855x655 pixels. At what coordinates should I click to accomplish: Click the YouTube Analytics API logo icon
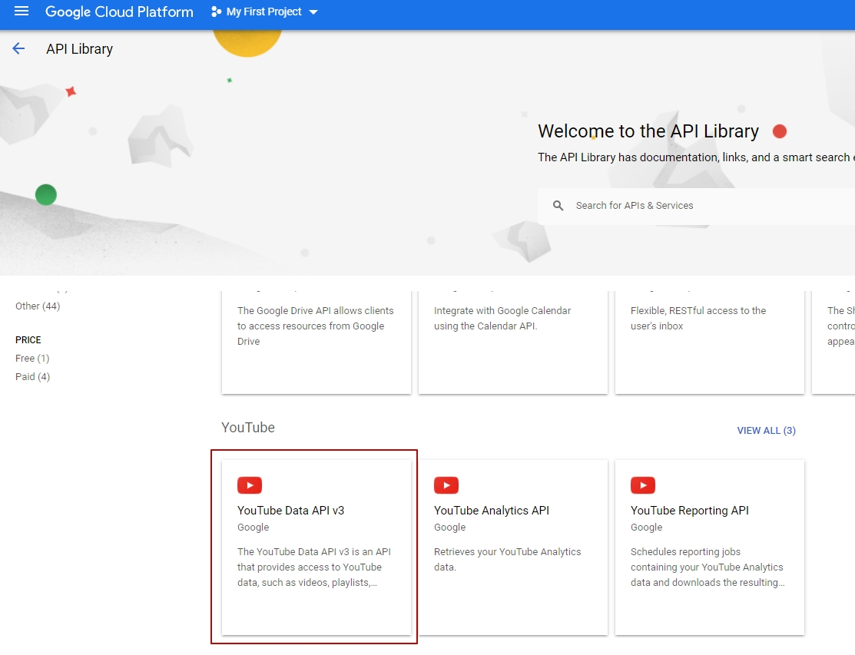click(x=446, y=485)
